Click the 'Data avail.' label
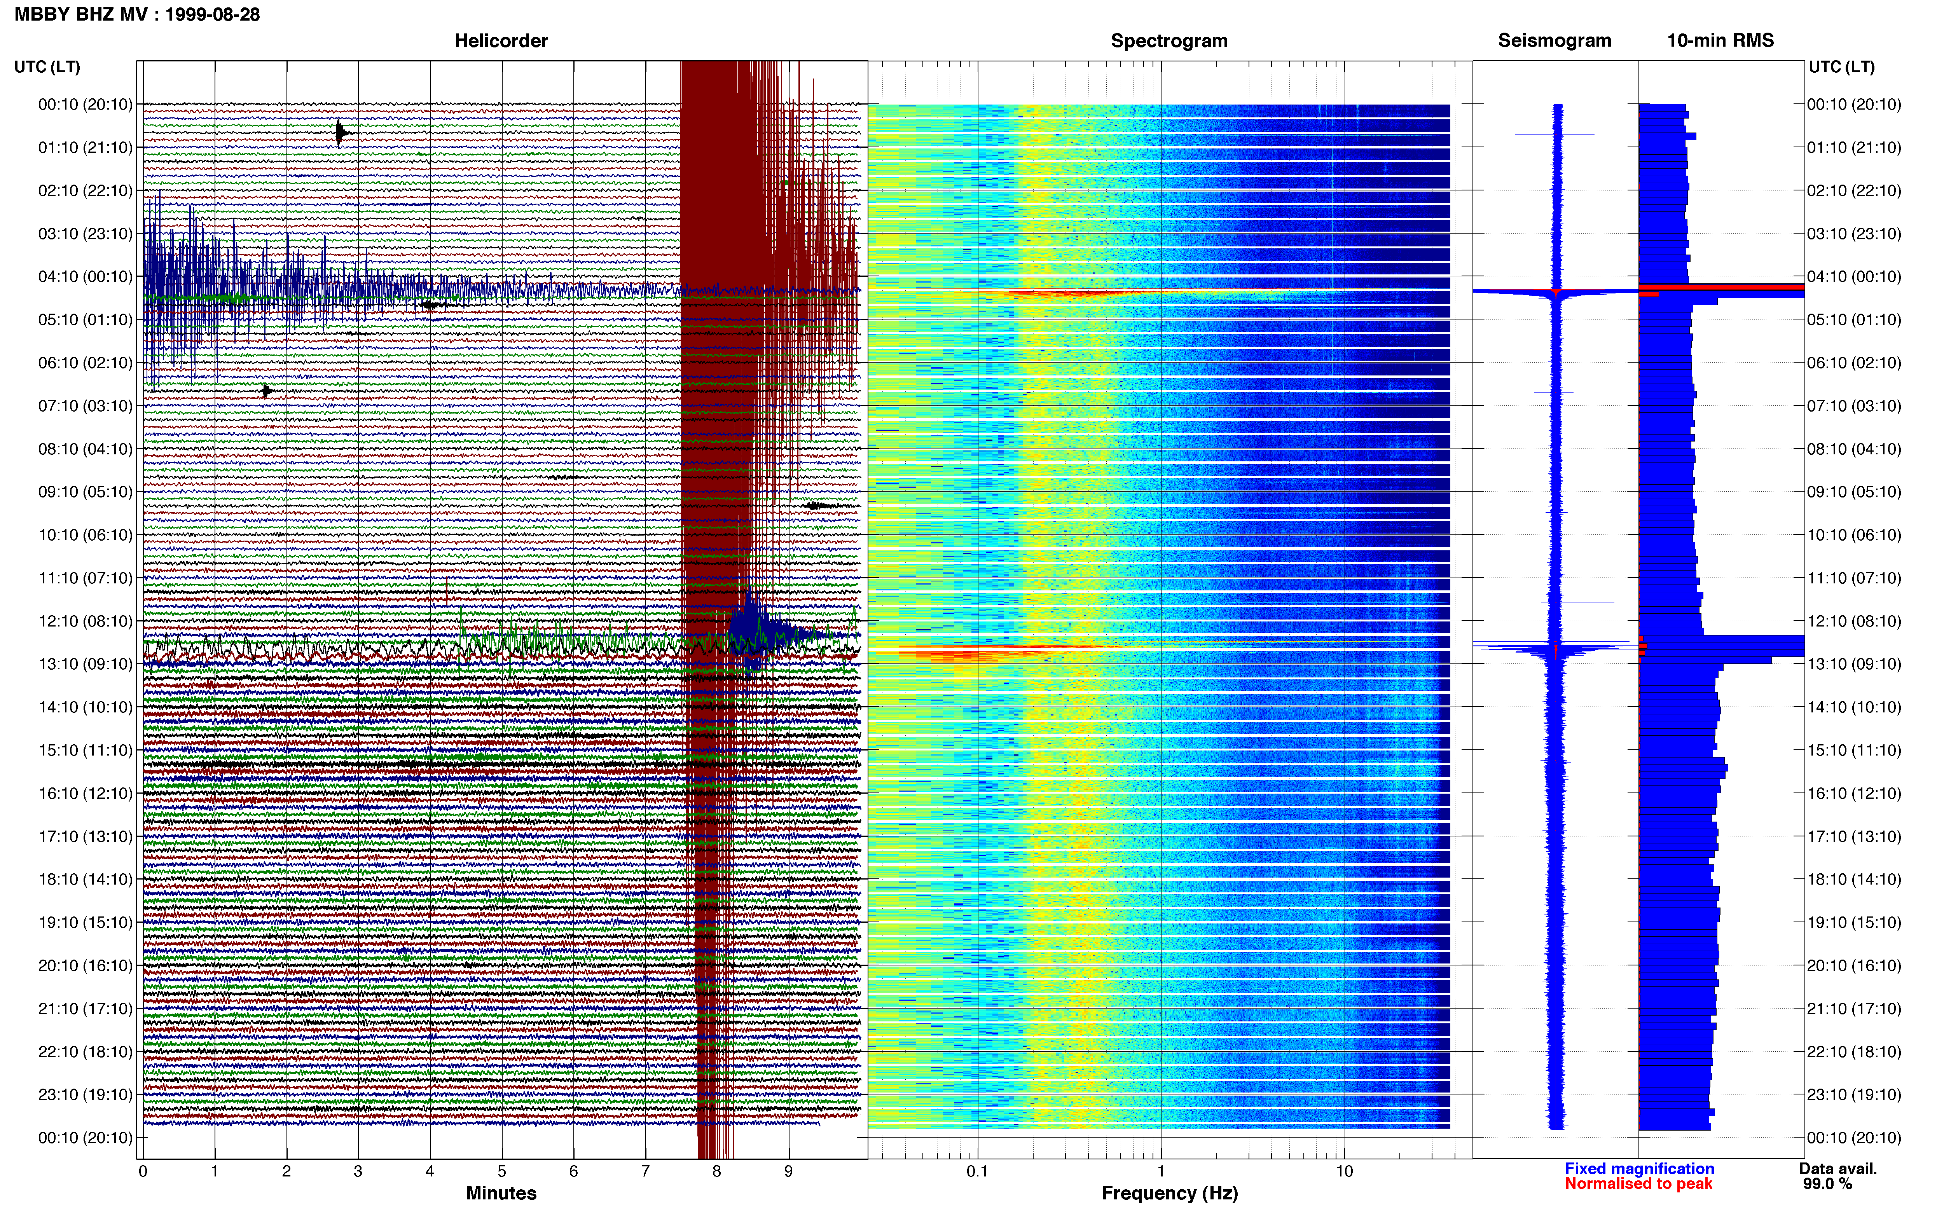This screenshot has height=1220, width=1951. (x=1838, y=1168)
